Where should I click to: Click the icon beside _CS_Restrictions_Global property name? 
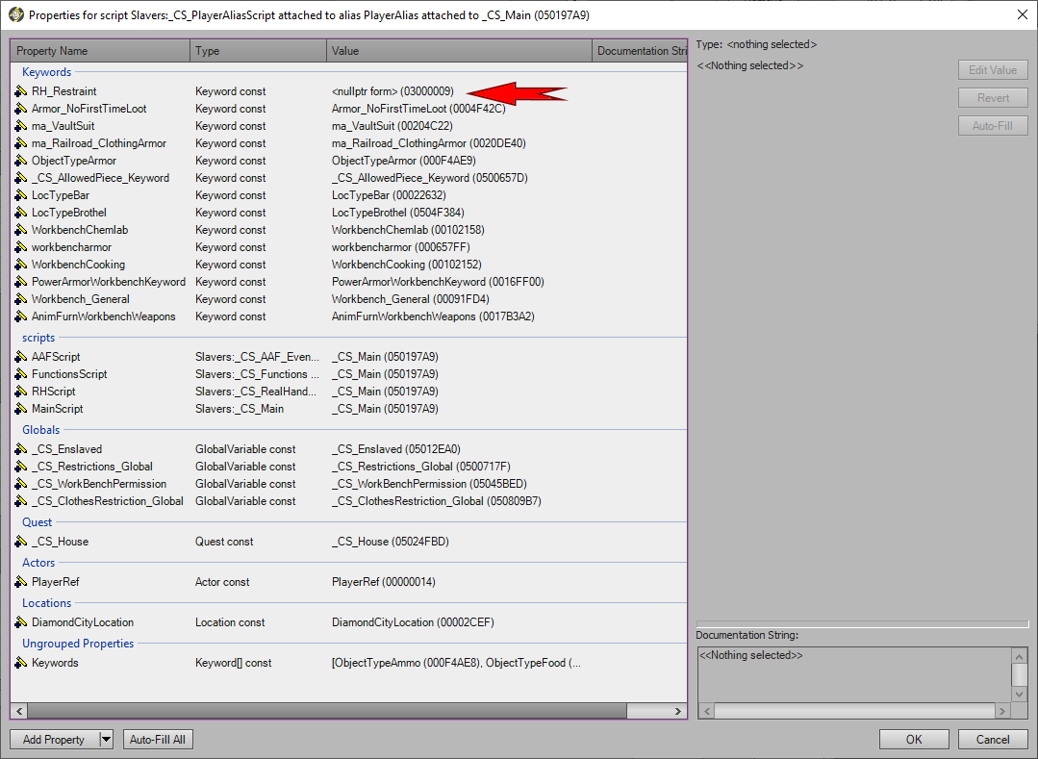pos(20,467)
